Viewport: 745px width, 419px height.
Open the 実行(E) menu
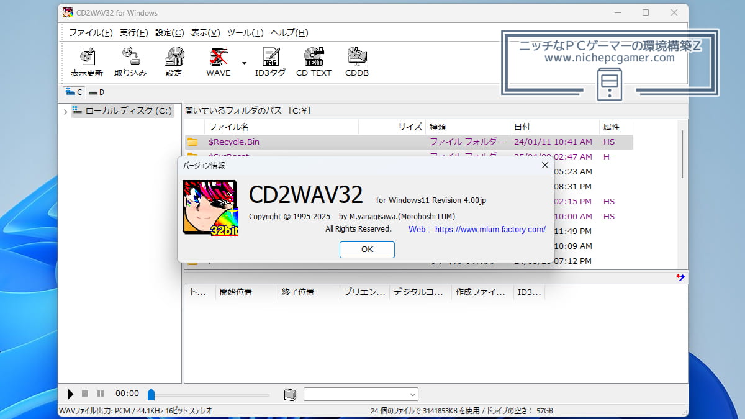133,33
